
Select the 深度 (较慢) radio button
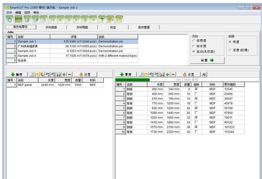click(x=230, y=50)
